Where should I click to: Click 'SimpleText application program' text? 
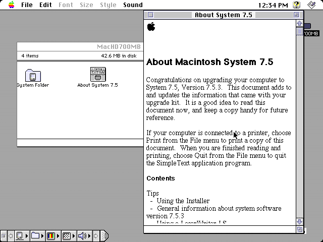coord(204,163)
